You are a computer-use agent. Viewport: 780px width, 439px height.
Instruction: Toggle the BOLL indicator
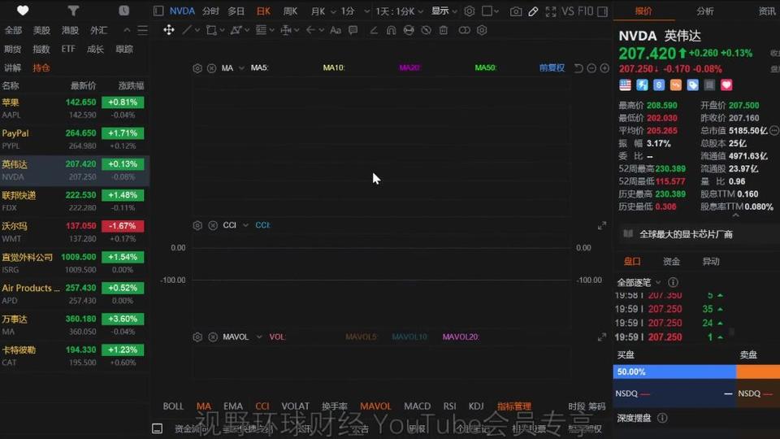pyautogui.click(x=173, y=406)
